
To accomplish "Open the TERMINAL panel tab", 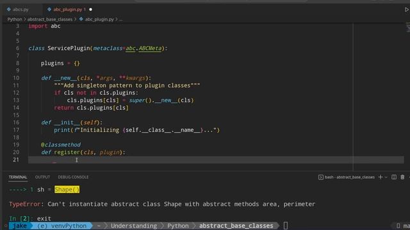I will click(18, 177).
